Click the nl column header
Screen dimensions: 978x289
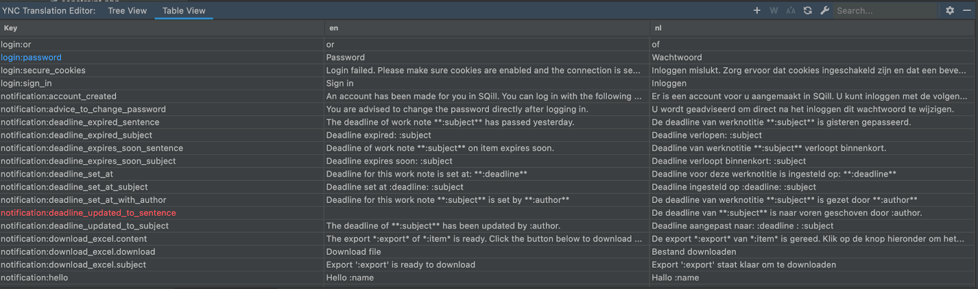click(x=658, y=28)
